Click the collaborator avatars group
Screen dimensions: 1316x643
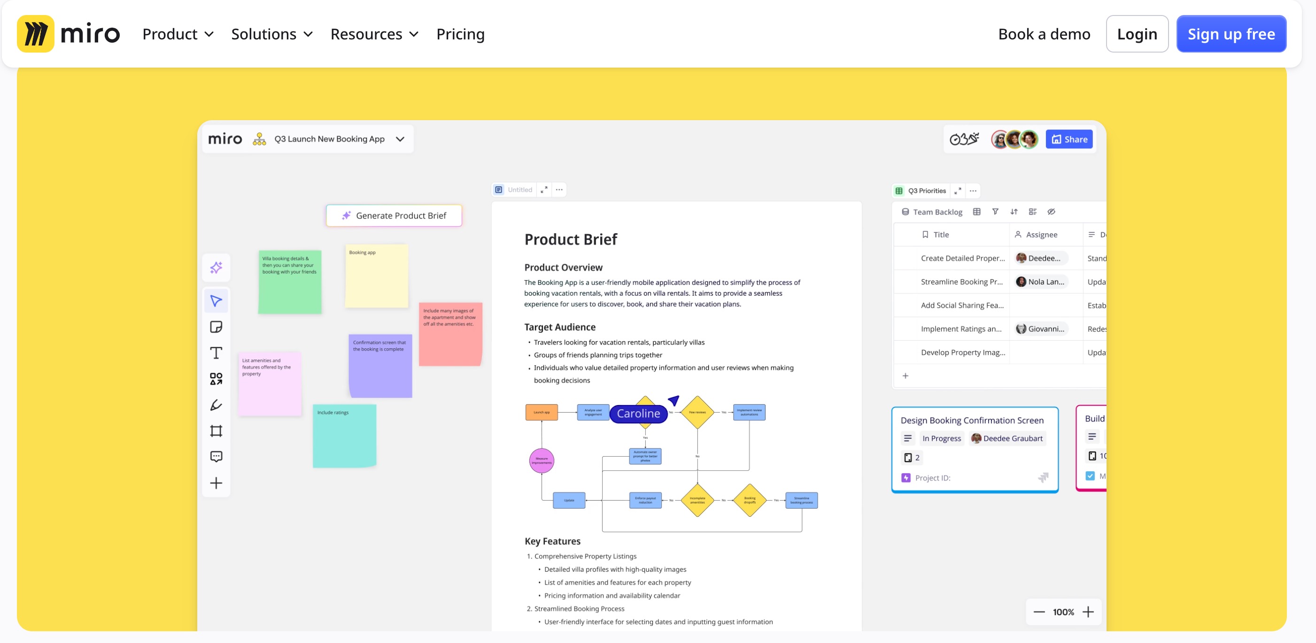pyautogui.click(x=1014, y=139)
